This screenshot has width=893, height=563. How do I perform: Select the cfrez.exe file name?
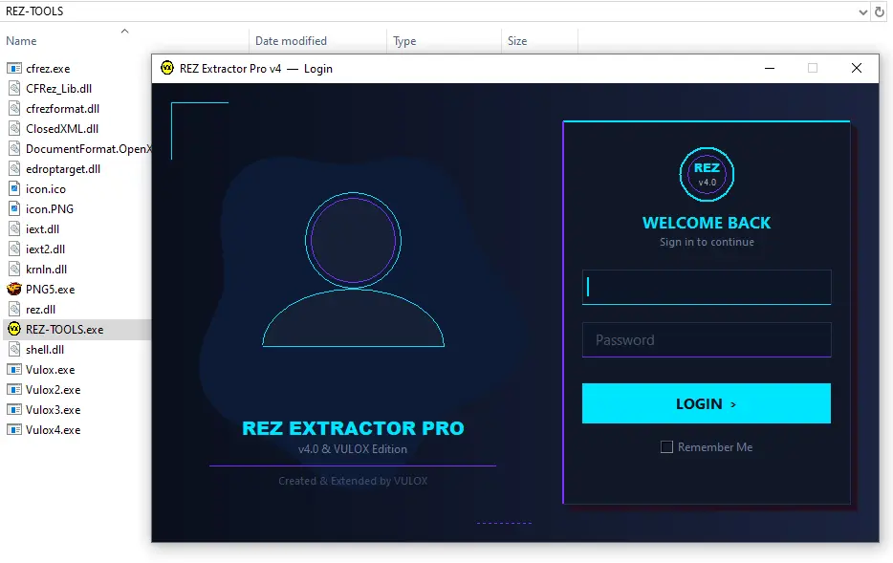(x=48, y=68)
